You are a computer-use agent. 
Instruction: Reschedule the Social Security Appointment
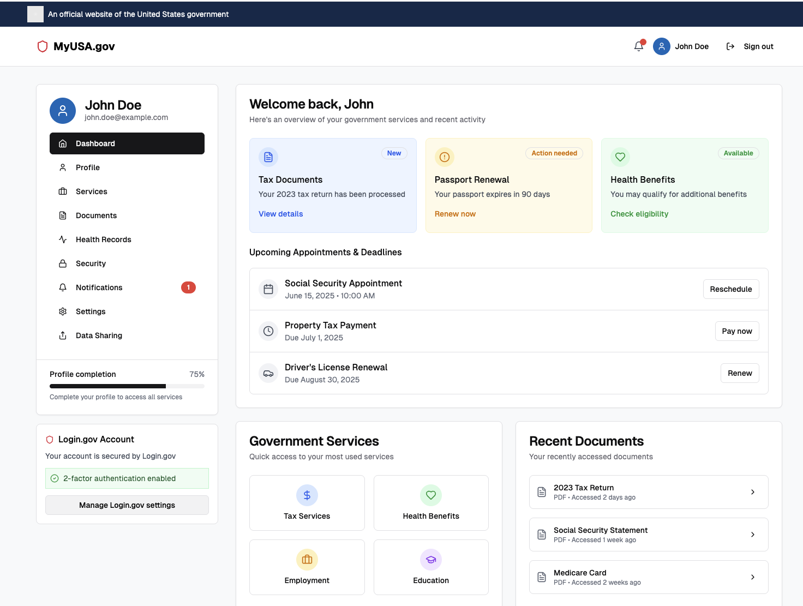pos(731,289)
